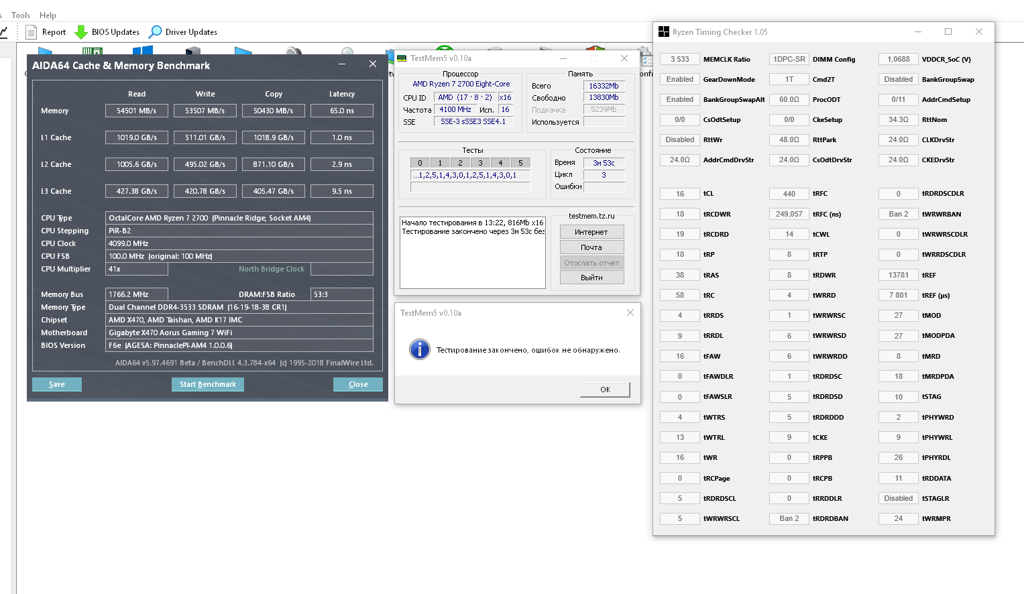
Task: Click the Всего value 16332Mb in TestMem5
Action: 604,86
